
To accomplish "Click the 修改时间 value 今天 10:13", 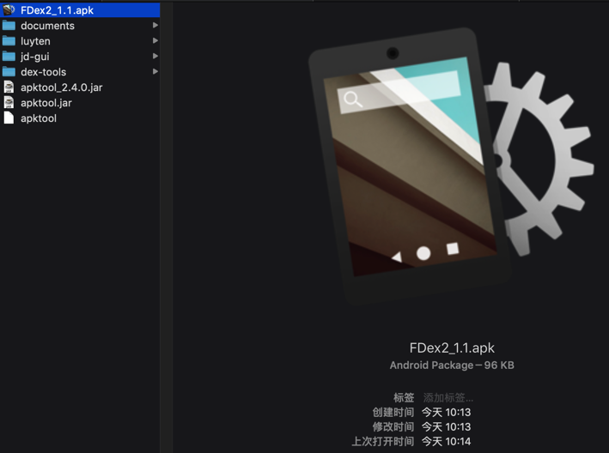I will pos(447,426).
